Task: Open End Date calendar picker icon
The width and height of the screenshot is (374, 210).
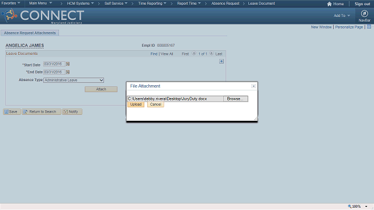Action: coord(68,72)
